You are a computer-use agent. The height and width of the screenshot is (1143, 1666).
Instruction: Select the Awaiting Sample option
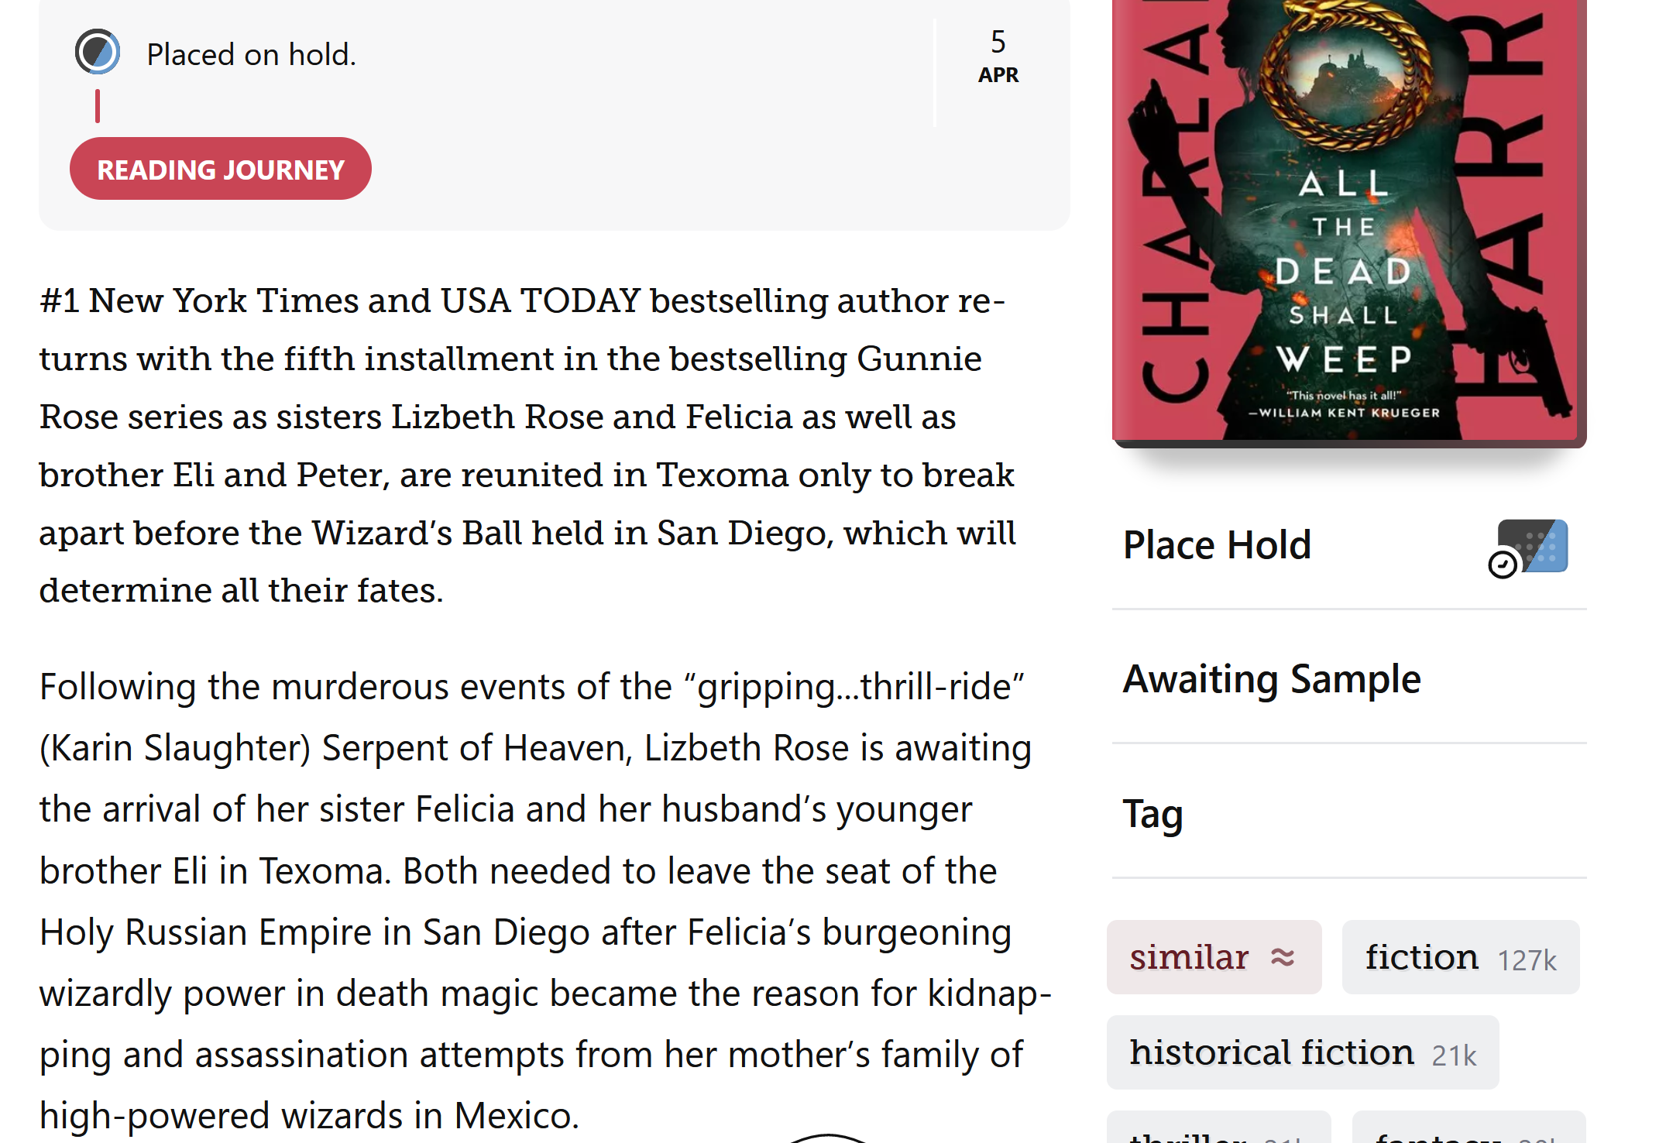[x=1272, y=679]
